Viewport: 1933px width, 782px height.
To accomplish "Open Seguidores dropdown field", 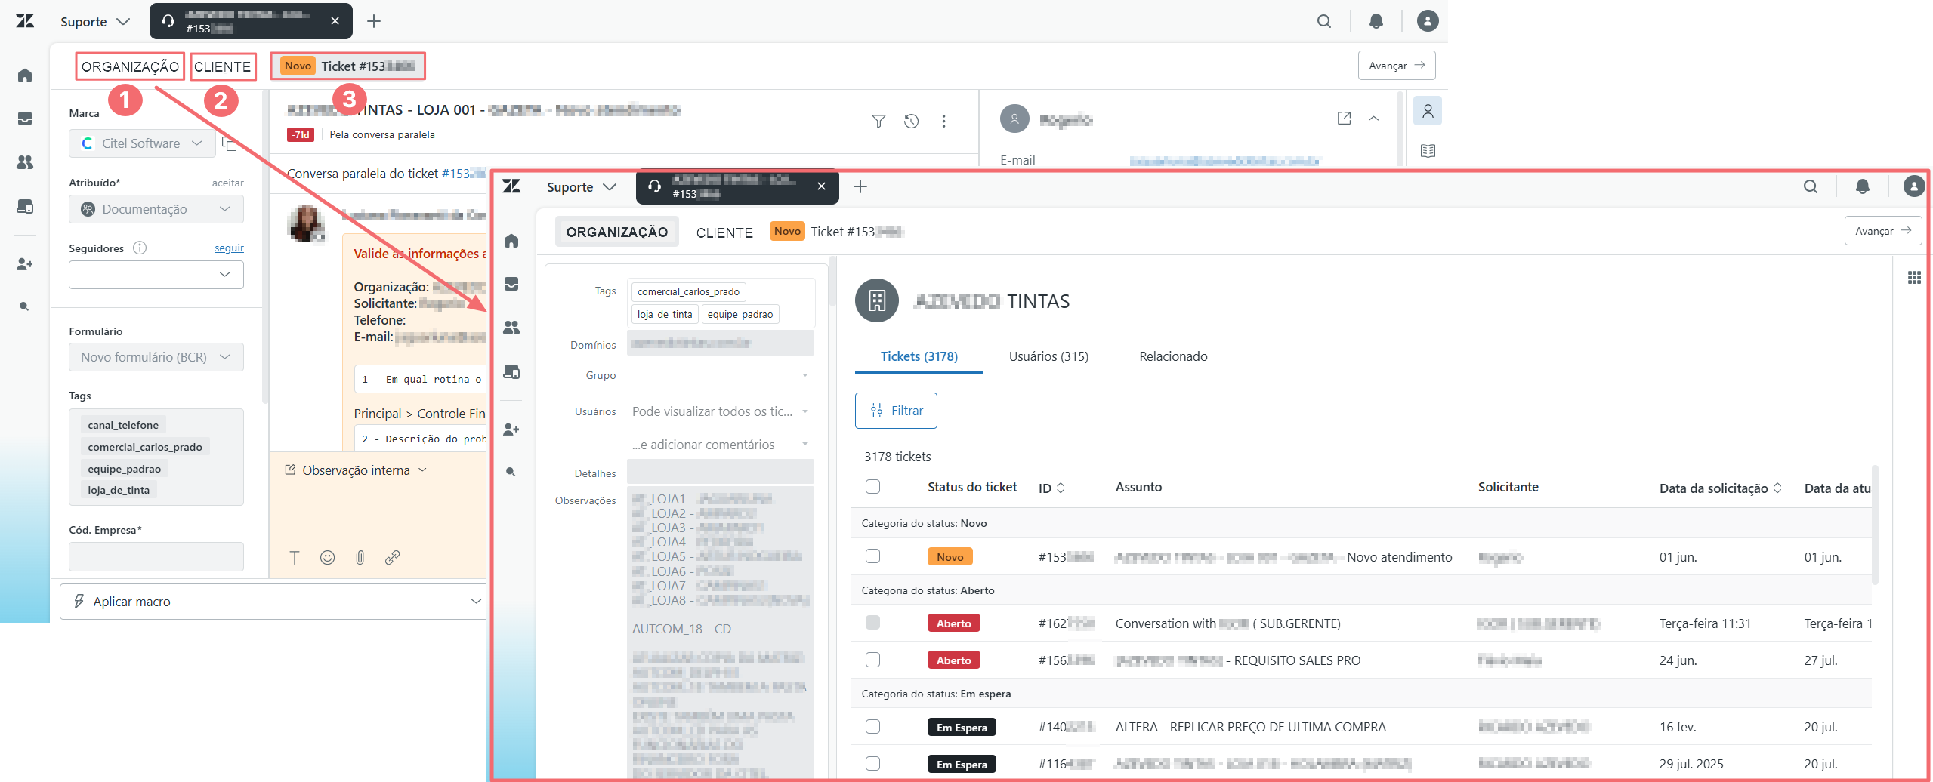I will (x=156, y=275).
